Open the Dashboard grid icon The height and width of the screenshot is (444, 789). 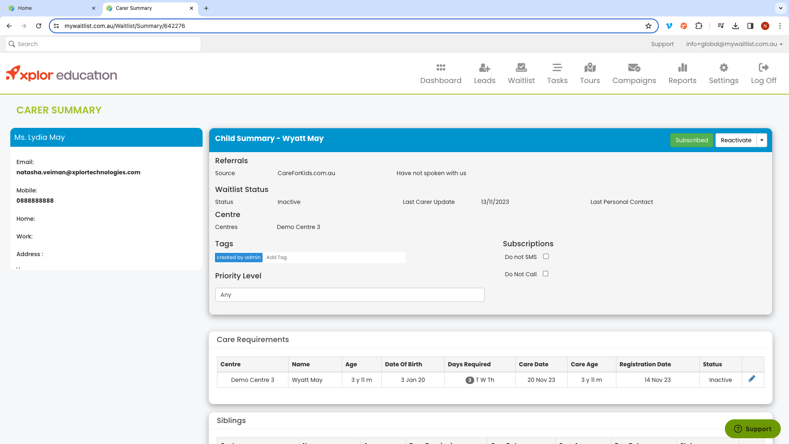441,67
